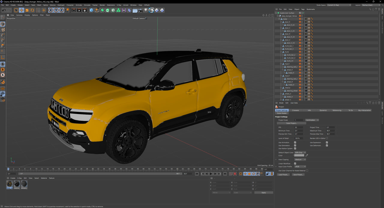The height and width of the screenshot is (208, 384).
Task: Toggle the Use Motion System checkbox
Action: pos(295,148)
